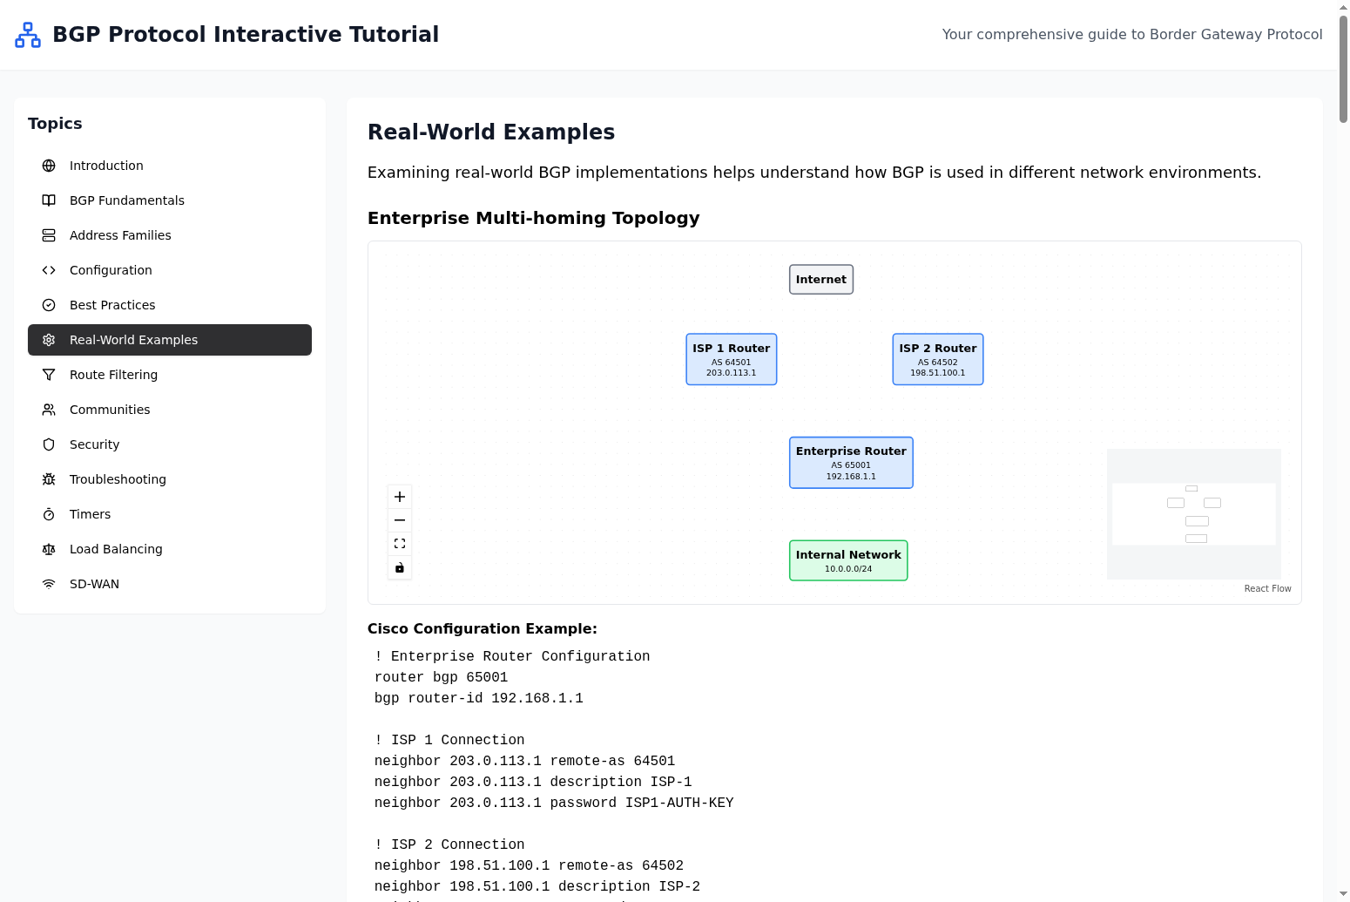The image size is (1350, 902).
Task: Select the Load Balancing topic
Action: click(116, 549)
